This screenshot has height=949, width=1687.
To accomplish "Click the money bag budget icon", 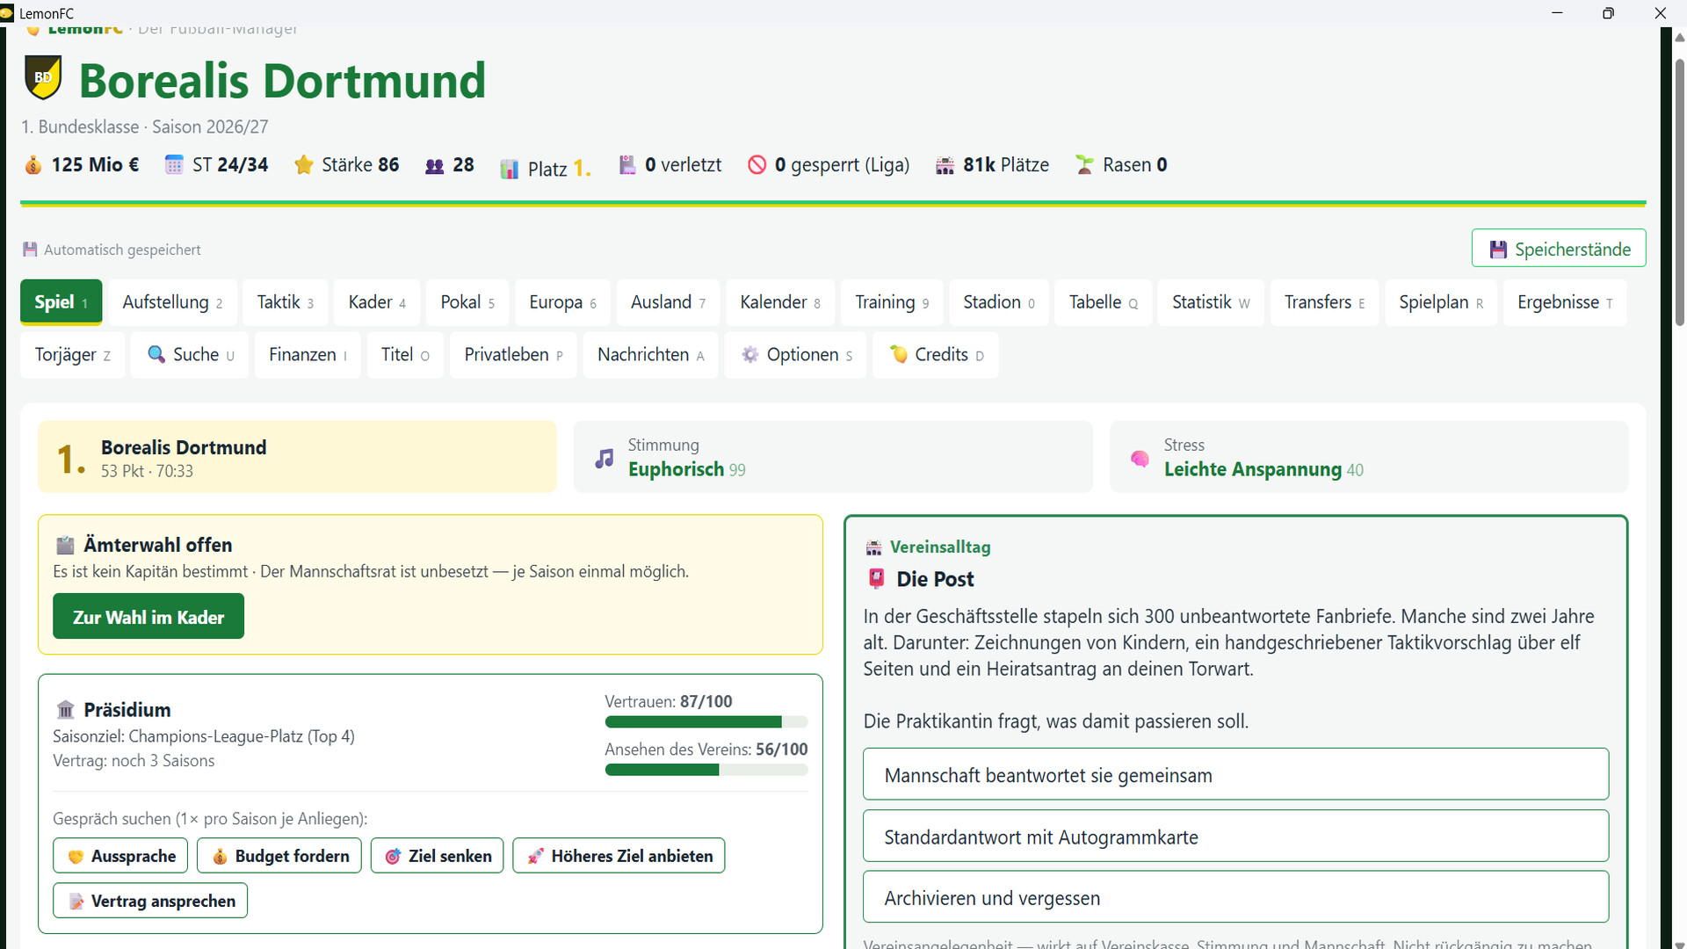I will [x=33, y=165].
